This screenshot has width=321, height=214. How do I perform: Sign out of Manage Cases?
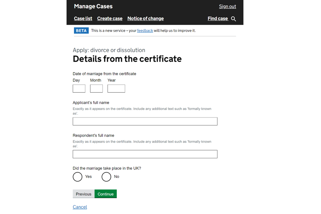click(227, 6)
